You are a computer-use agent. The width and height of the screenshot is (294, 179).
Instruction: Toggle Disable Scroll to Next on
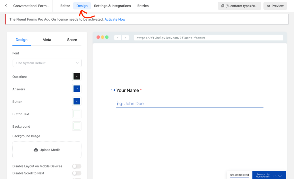click(x=77, y=173)
